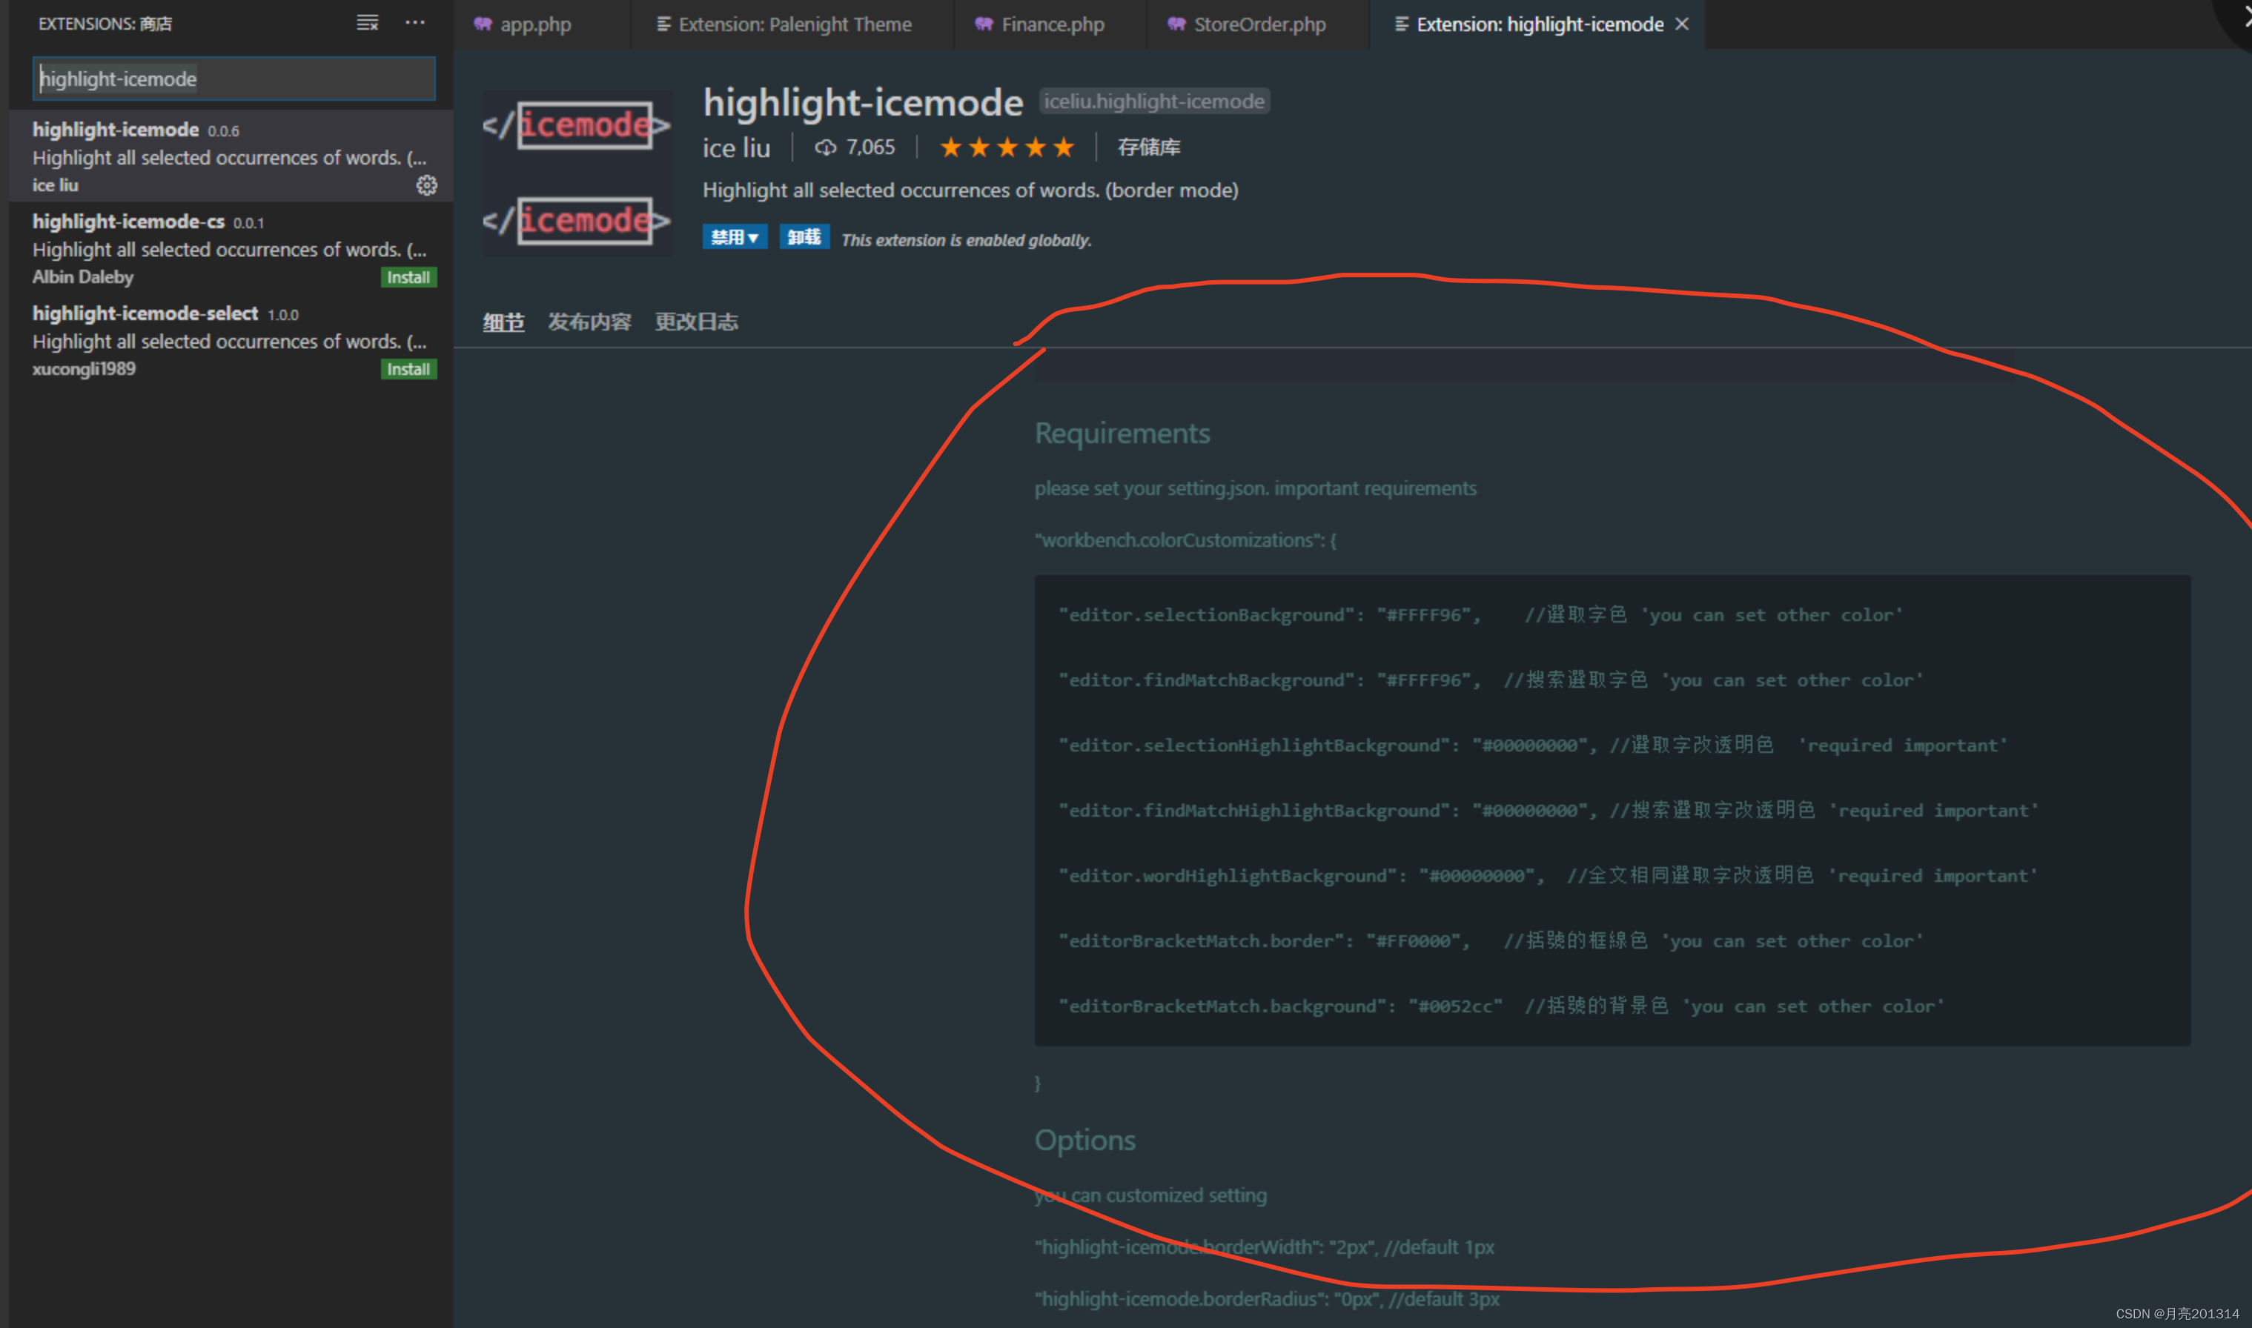Click the ice liu publisher name link

pos(736,147)
